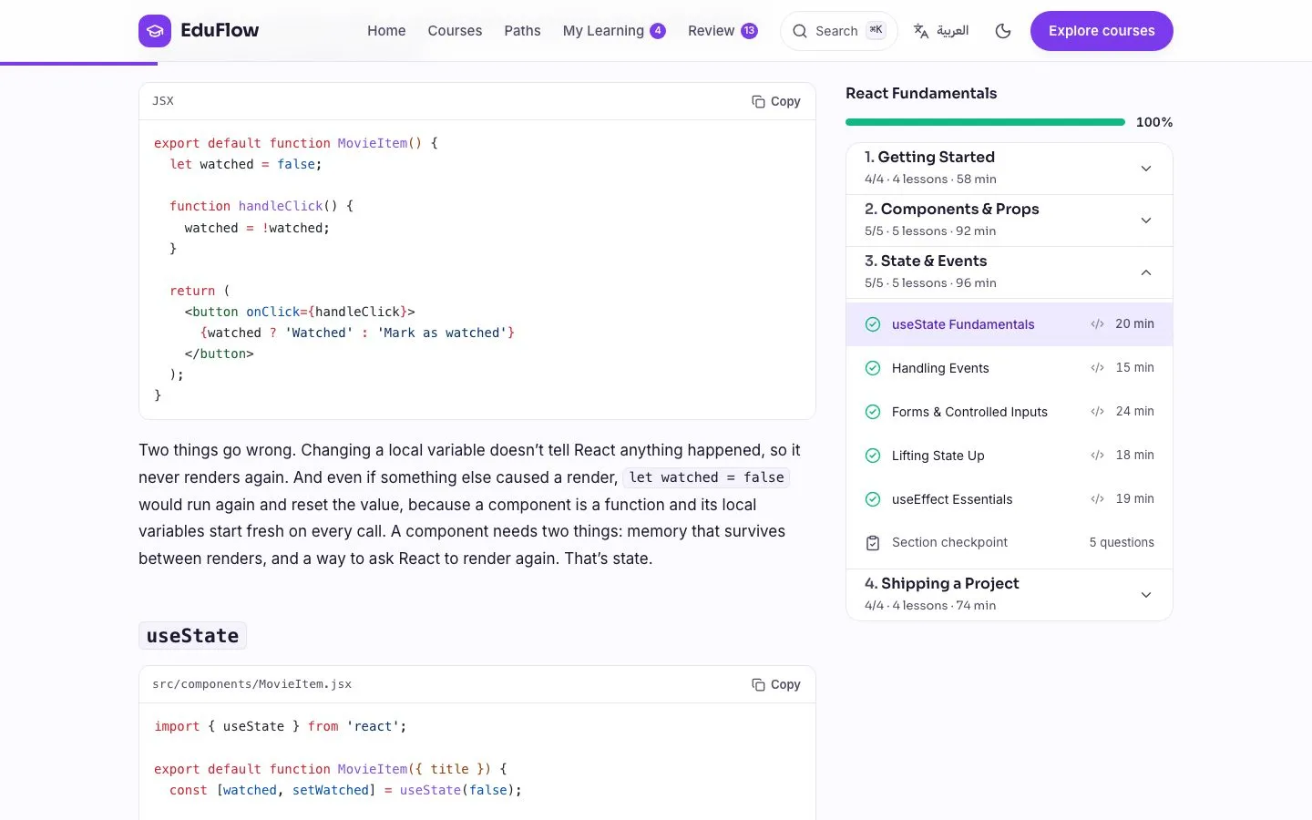
Task: Click the green React Fundamentals progress bar
Action: click(x=985, y=122)
